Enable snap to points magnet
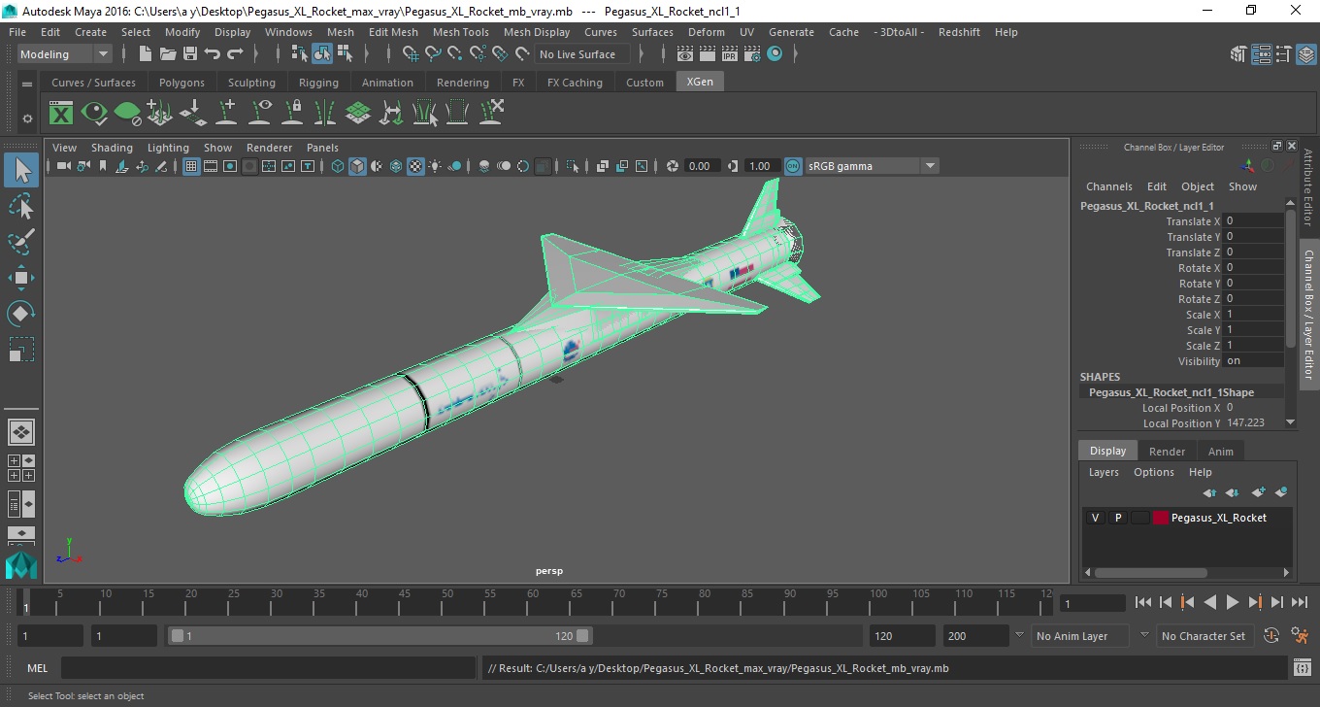The image size is (1320, 707). (x=455, y=54)
